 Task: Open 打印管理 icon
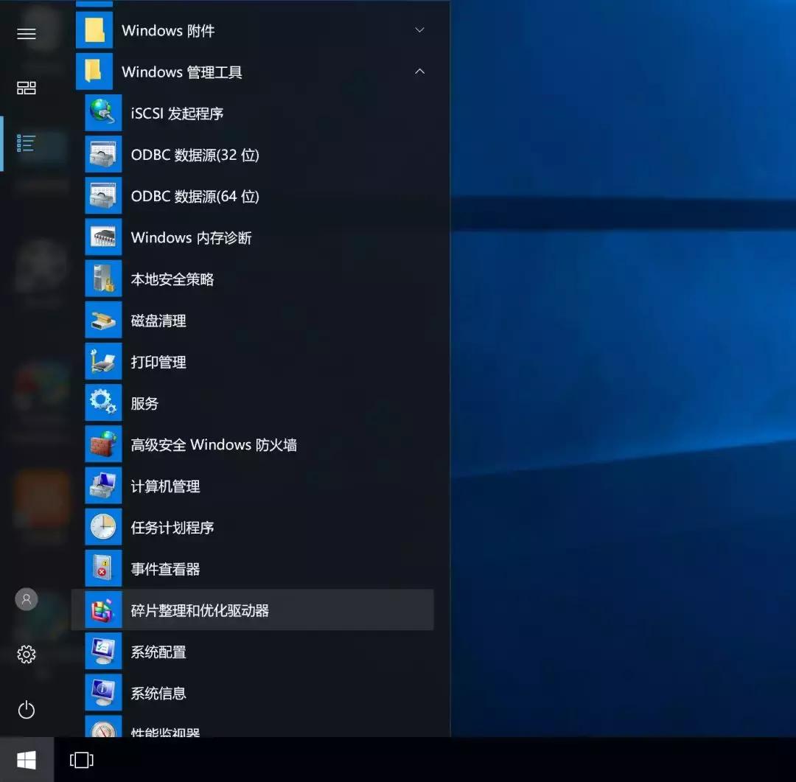pyautogui.click(x=103, y=361)
